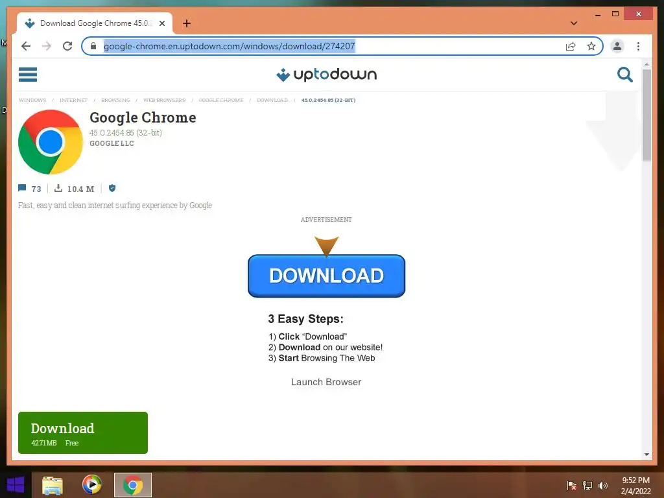The image size is (664, 498).
Task: Click the 3 Easy Steps heading
Action: pos(306,319)
